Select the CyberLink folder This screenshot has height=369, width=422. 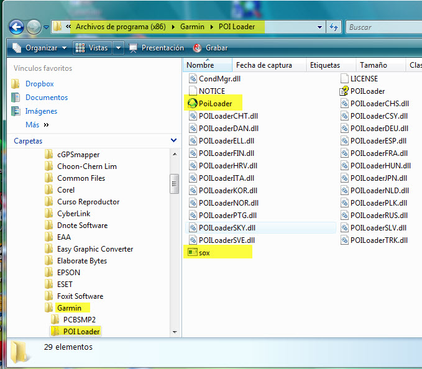click(74, 214)
